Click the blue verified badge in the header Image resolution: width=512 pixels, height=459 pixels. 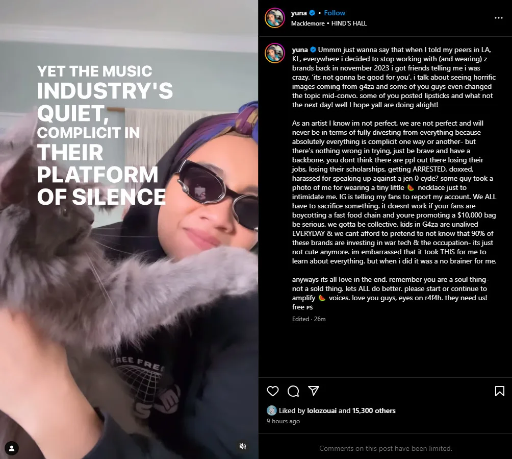pyautogui.click(x=312, y=13)
